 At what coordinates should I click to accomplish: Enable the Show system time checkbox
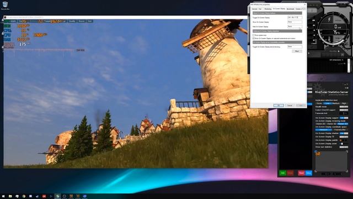pyautogui.click(x=254, y=35)
